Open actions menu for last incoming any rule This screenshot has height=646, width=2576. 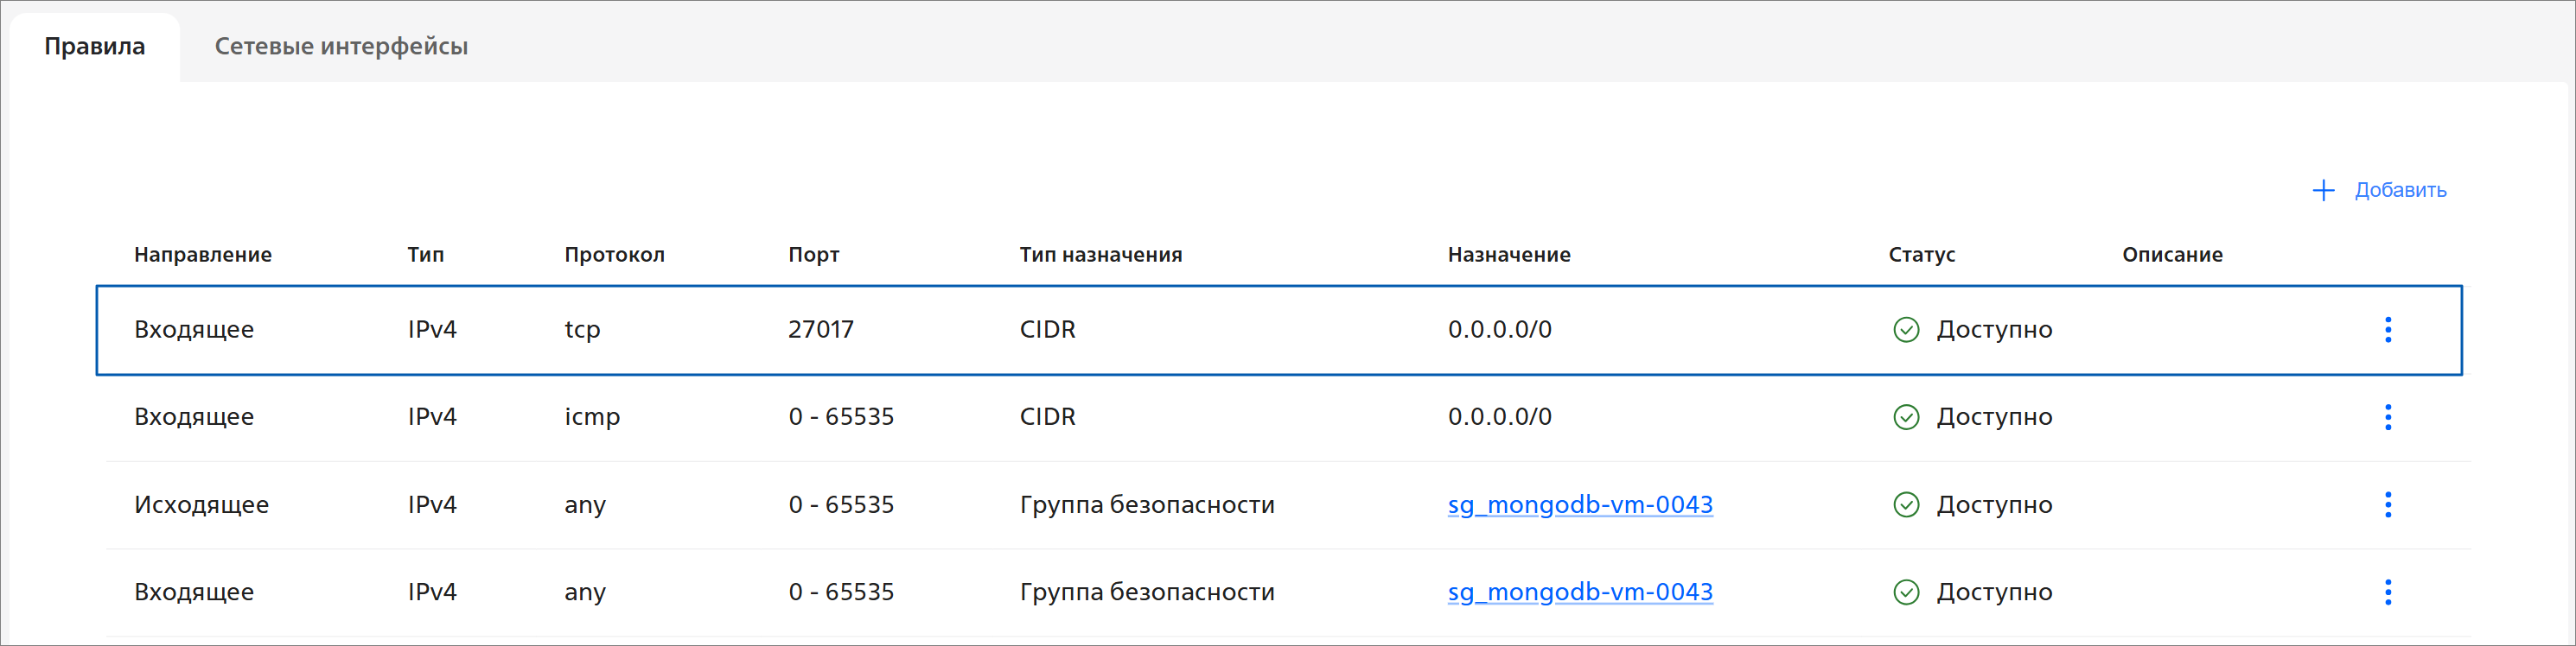[x=2387, y=592]
